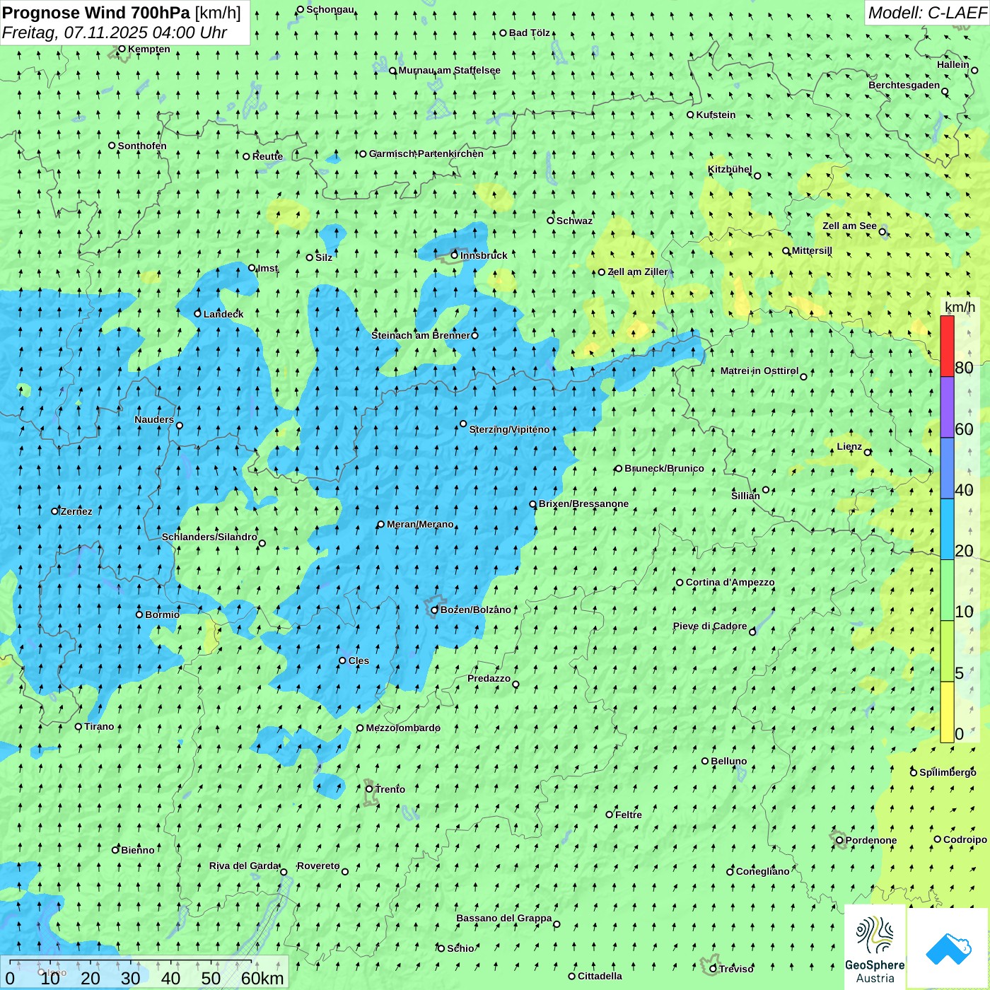Click the Trento city marker
The width and height of the screenshot is (990, 990).
(x=369, y=789)
